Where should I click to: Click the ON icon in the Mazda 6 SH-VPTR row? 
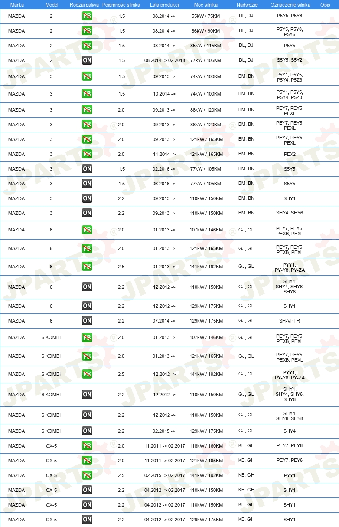(87, 321)
